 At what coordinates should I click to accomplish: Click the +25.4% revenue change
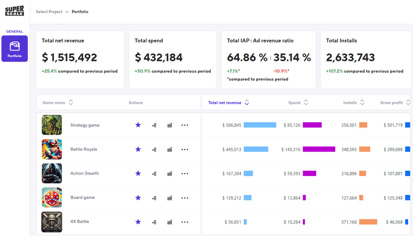50,71
